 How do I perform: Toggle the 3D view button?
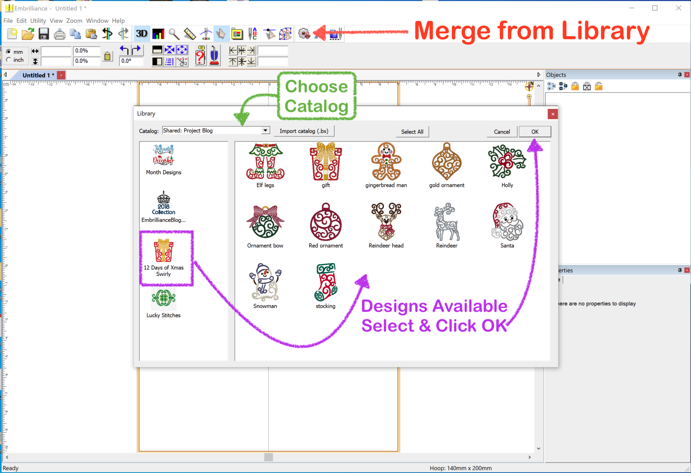pos(142,34)
